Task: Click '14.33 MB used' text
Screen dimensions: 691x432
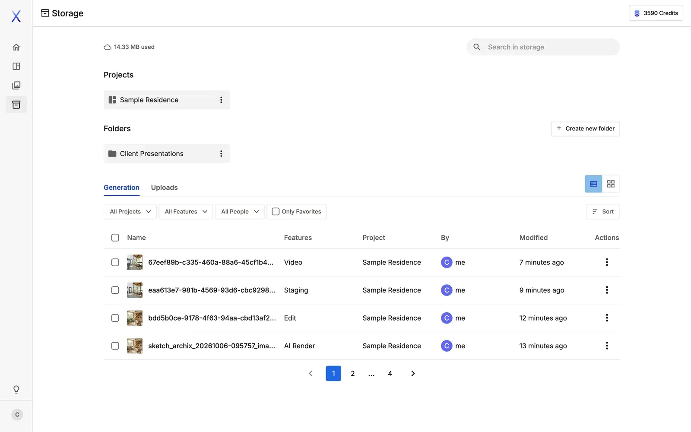Action: tap(134, 47)
